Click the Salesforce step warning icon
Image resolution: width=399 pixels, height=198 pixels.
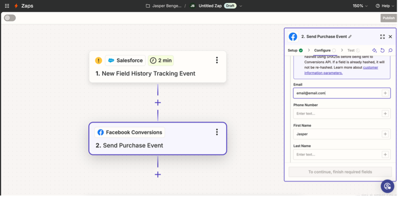click(x=98, y=61)
